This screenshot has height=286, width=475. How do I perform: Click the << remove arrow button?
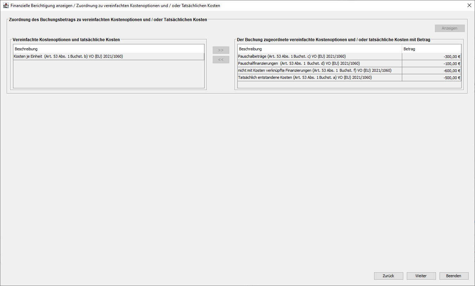point(221,59)
